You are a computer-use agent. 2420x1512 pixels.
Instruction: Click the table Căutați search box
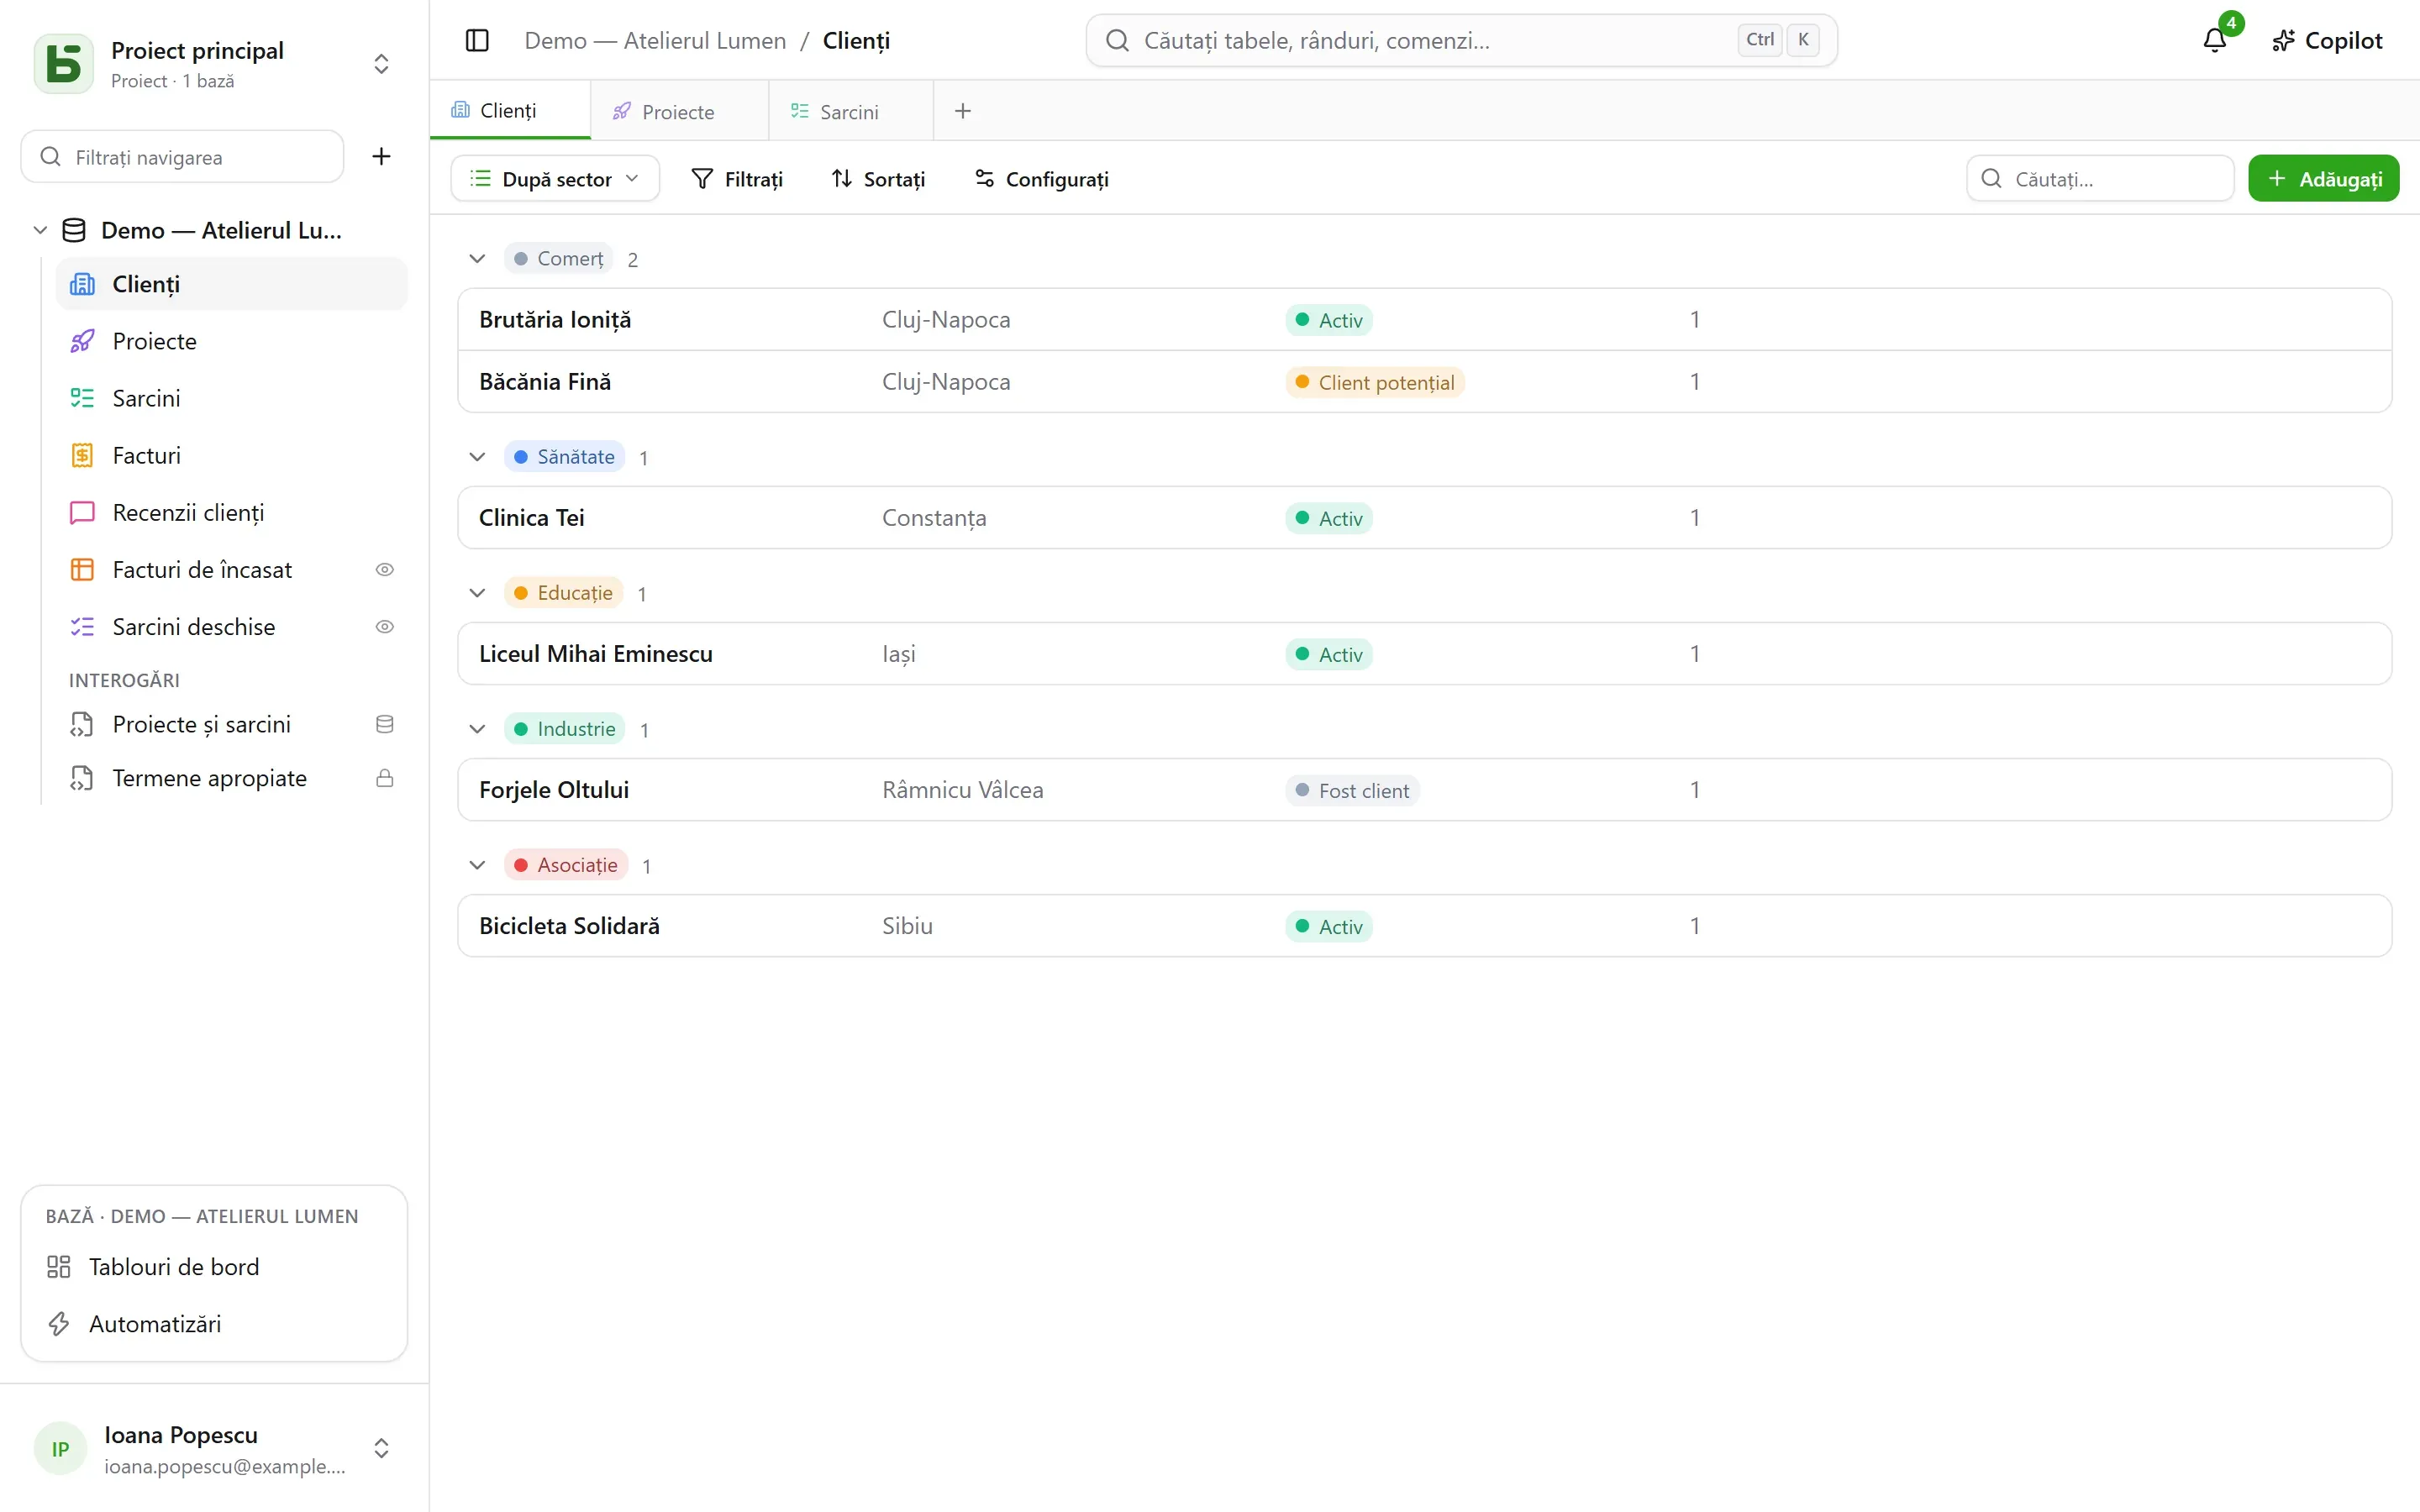2100,178
